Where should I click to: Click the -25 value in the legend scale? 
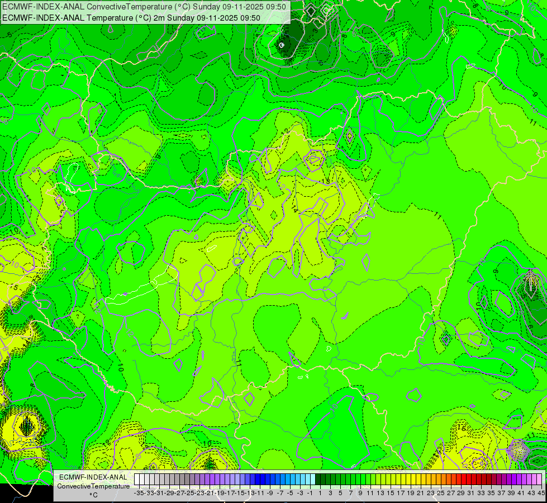(189, 493)
